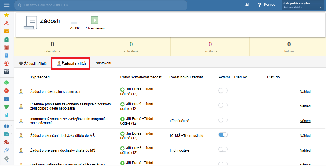Enable Žádost o individuální studijní plán toggle
Viewport: 326px width, 166px height.
tap(223, 91)
